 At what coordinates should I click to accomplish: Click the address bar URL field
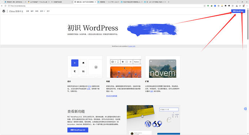pos(105,6)
